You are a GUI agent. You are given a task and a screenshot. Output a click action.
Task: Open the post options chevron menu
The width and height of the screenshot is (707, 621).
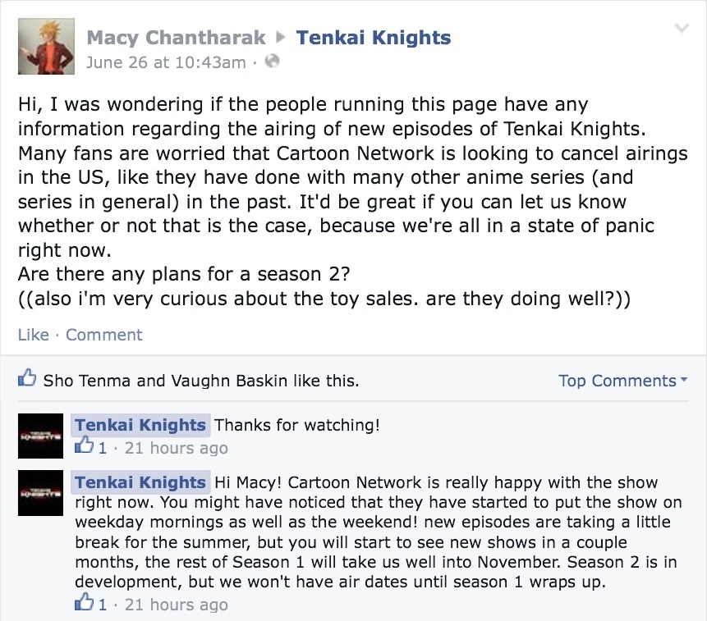681,29
